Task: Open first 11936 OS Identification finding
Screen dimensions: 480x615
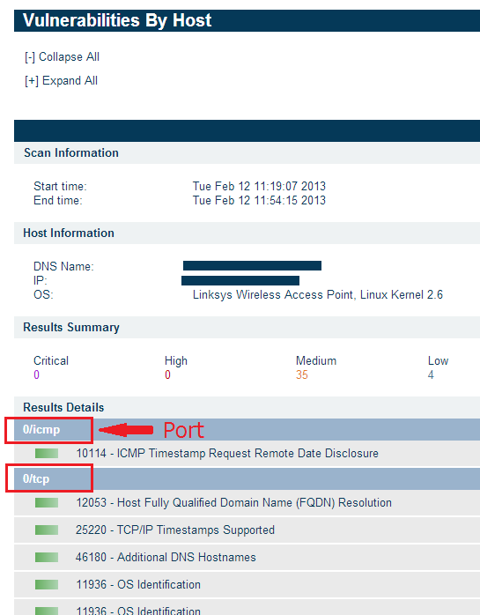Action: click(138, 585)
